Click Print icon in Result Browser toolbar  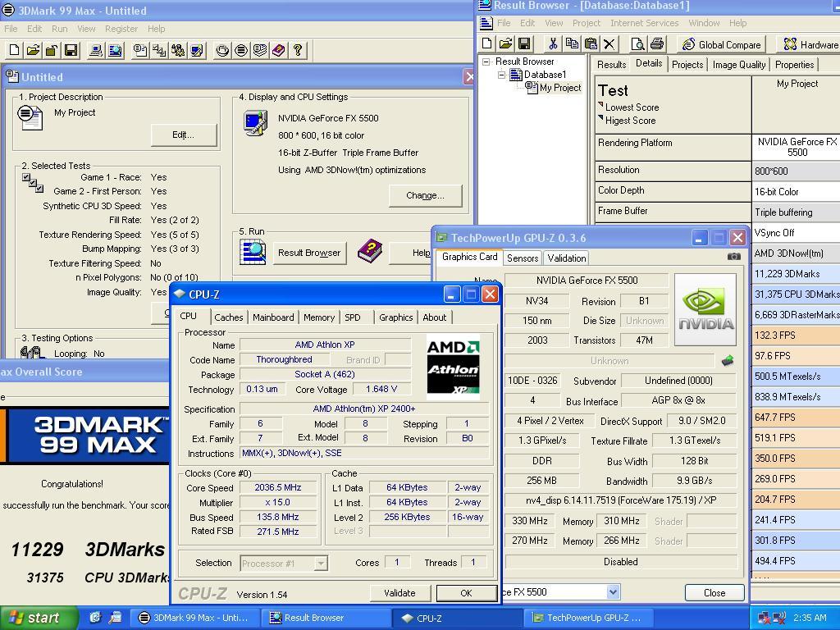pos(657,44)
